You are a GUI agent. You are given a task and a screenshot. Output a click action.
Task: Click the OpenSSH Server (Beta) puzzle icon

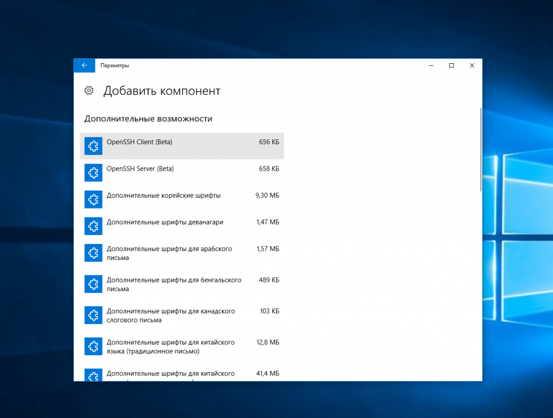[93, 173]
